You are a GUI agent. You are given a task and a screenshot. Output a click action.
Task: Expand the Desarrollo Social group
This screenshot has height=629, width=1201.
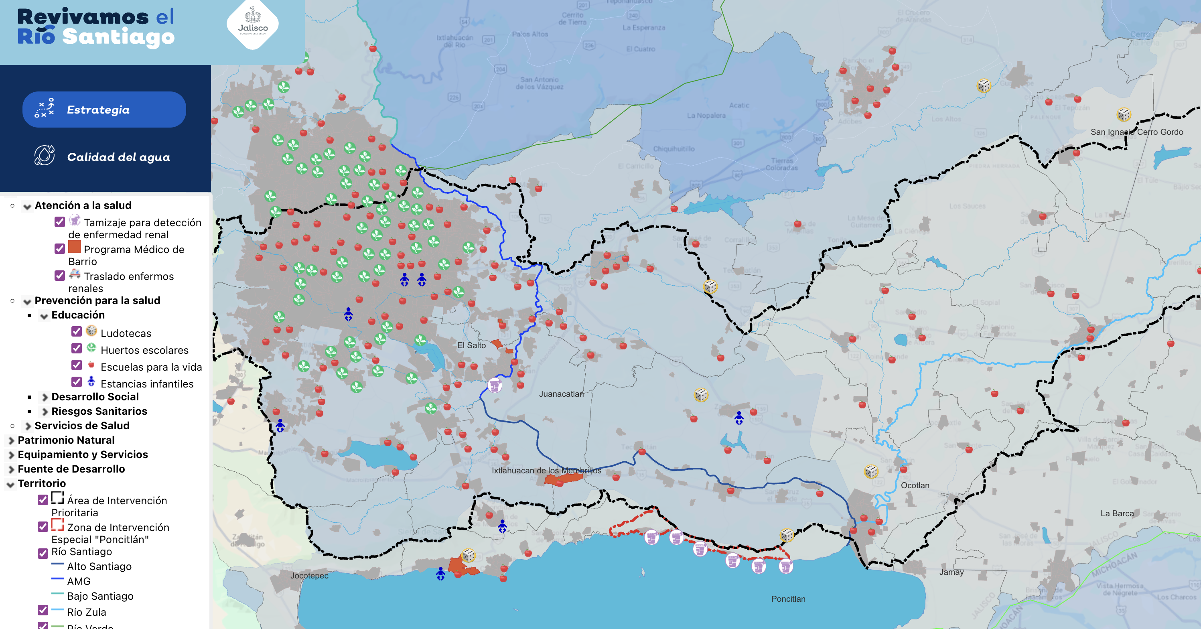click(45, 397)
